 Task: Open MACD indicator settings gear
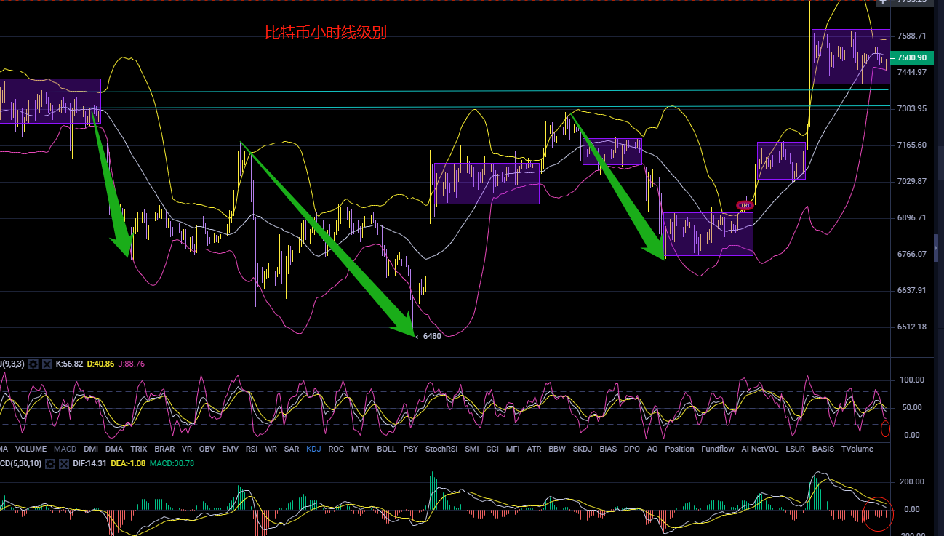coord(50,463)
